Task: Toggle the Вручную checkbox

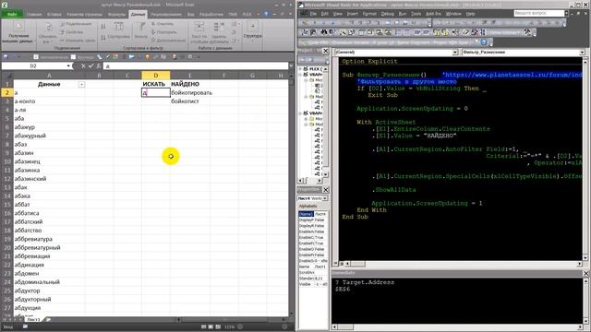Action: tap(73, 57)
